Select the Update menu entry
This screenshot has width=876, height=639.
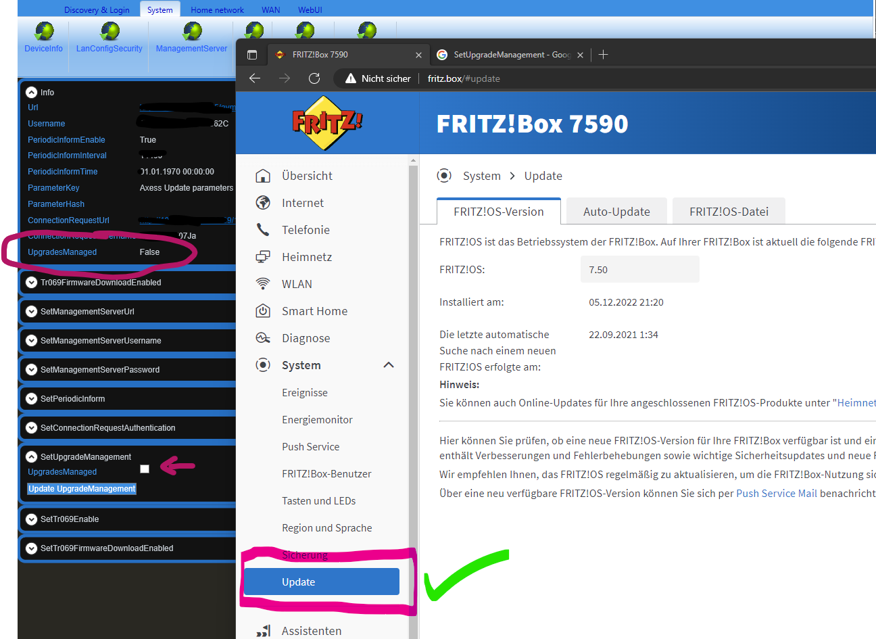(322, 582)
